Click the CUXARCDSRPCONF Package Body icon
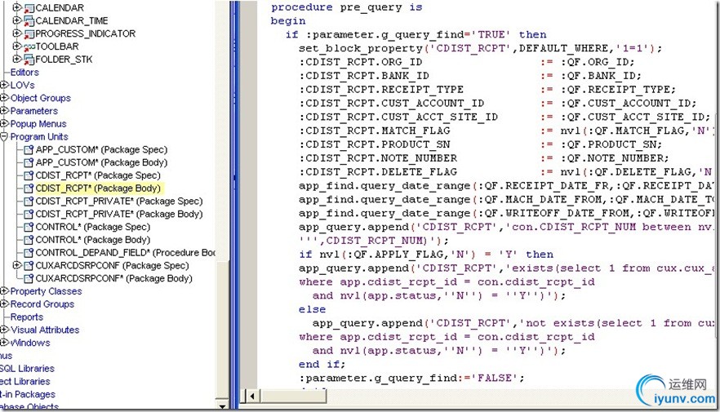 [x=29, y=278]
